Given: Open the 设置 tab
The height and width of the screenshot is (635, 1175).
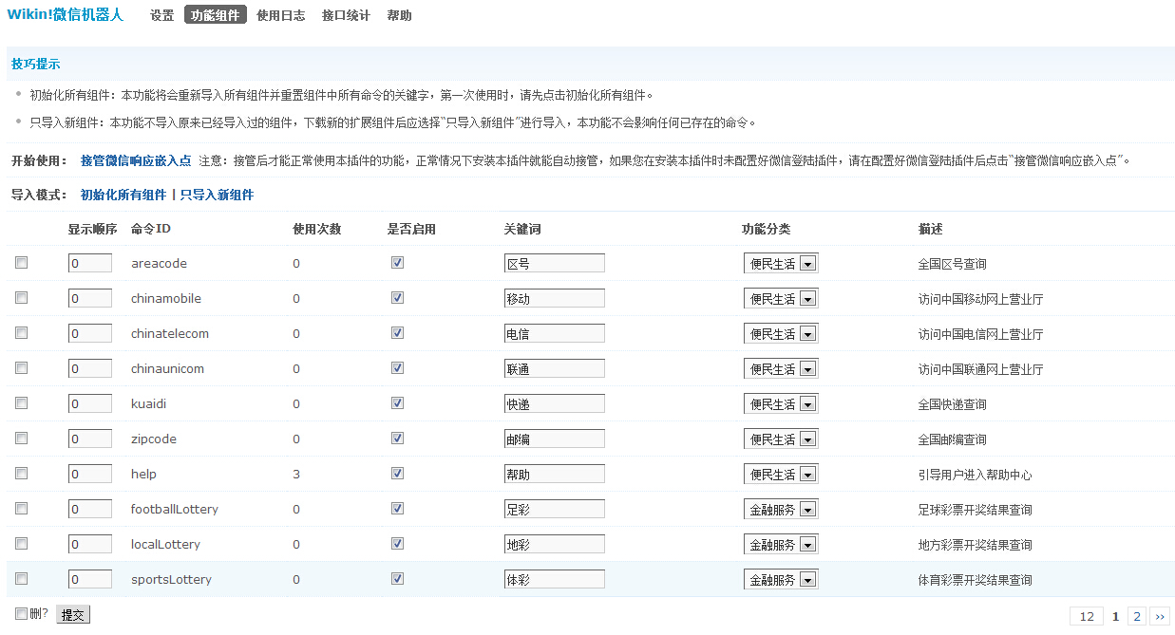Looking at the screenshot, I should (162, 15).
